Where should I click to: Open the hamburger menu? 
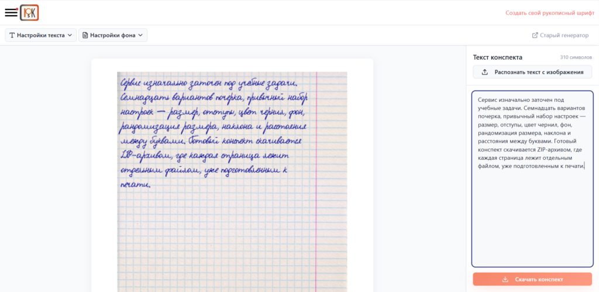[x=11, y=12]
